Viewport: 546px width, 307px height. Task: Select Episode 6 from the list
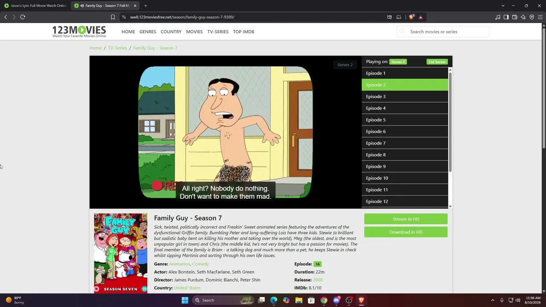pos(405,131)
